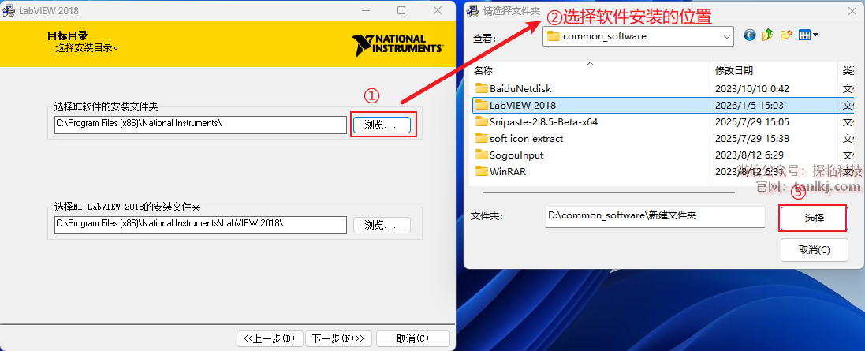Create a new folder using toolbar icon

(x=785, y=35)
